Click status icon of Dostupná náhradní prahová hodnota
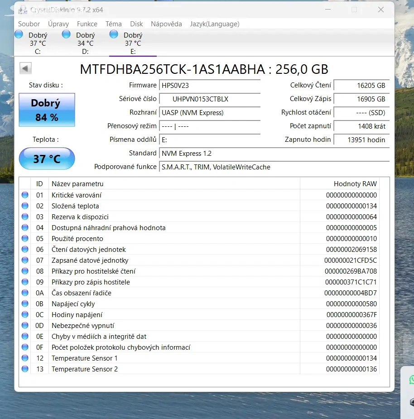Screen dimensions: 414x419 point(25,227)
